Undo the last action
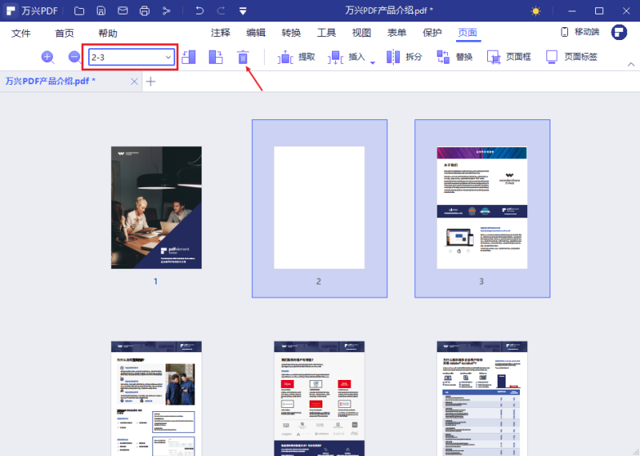Viewport: 640px width, 456px height. (199, 10)
